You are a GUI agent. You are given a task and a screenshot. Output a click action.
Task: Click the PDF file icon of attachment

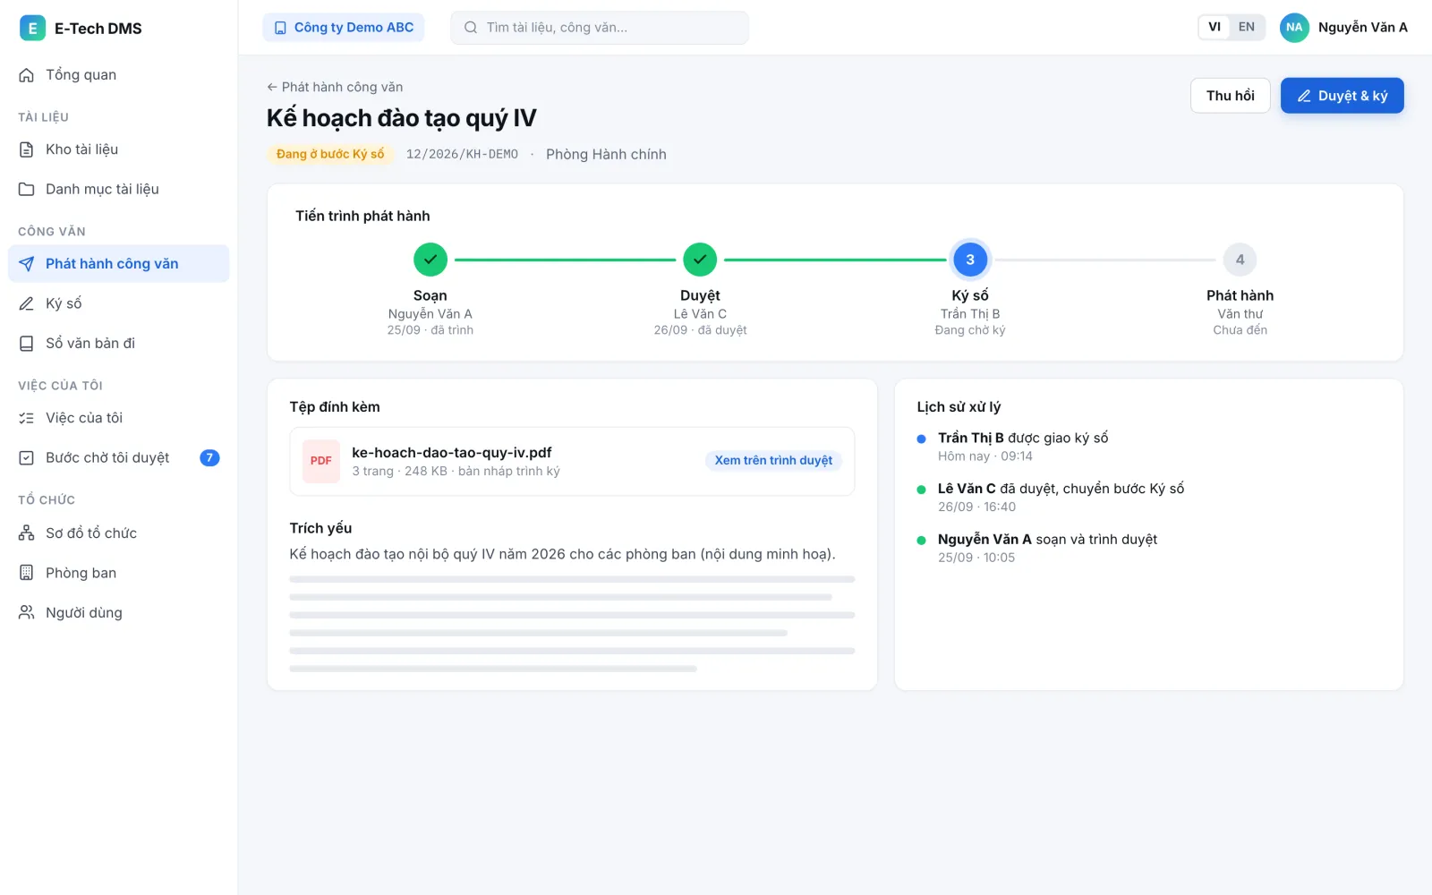pyautogui.click(x=321, y=461)
